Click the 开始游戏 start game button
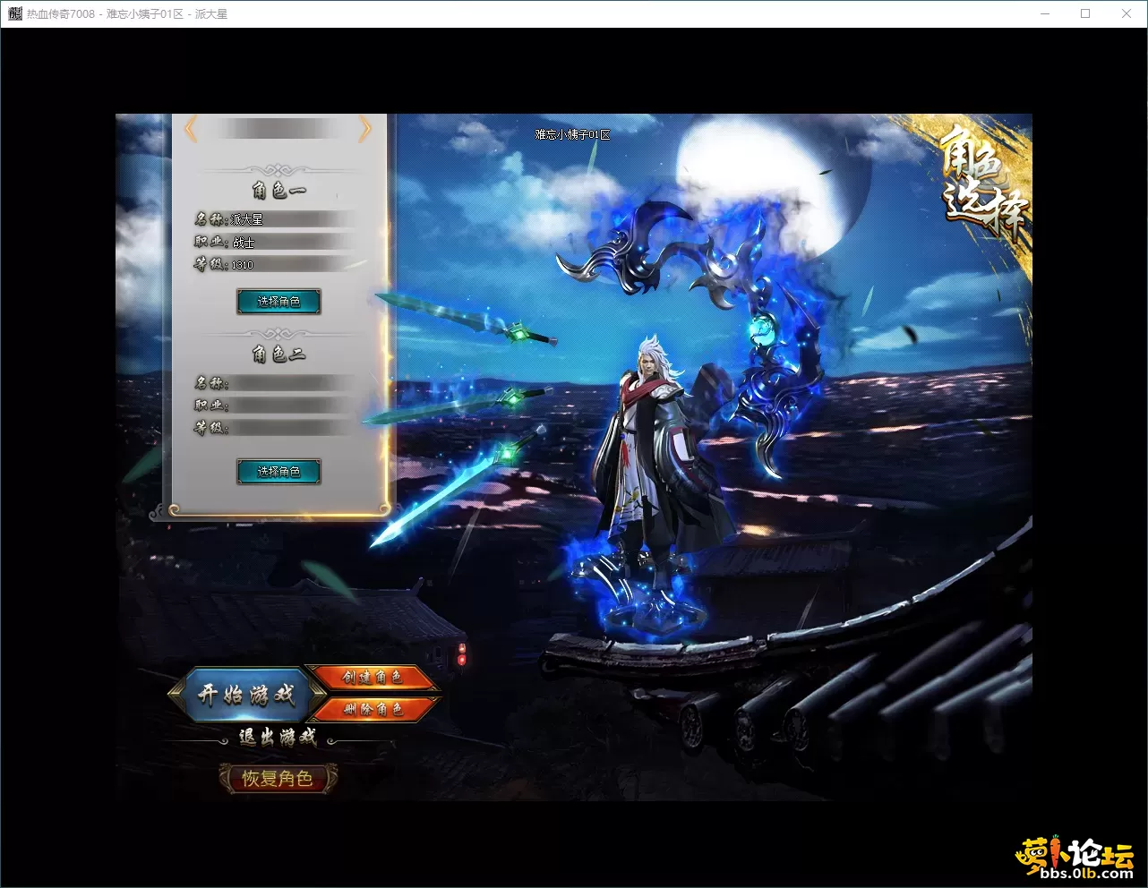The height and width of the screenshot is (888, 1148). pos(246,695)
